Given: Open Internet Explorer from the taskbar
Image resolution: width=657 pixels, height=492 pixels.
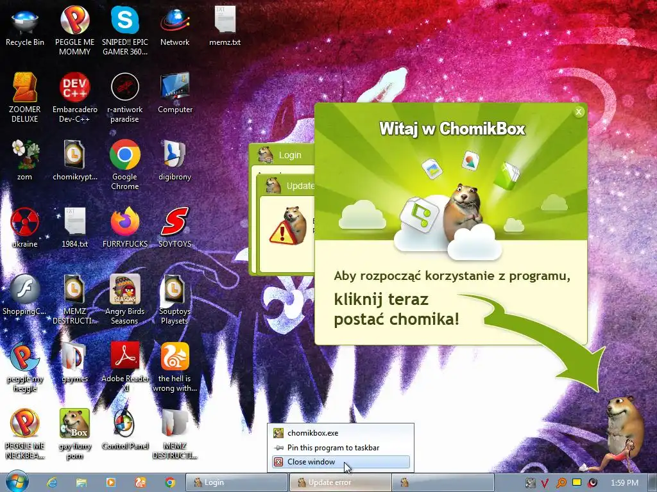Looking at the screenshot, I should [x=51, y=482].
